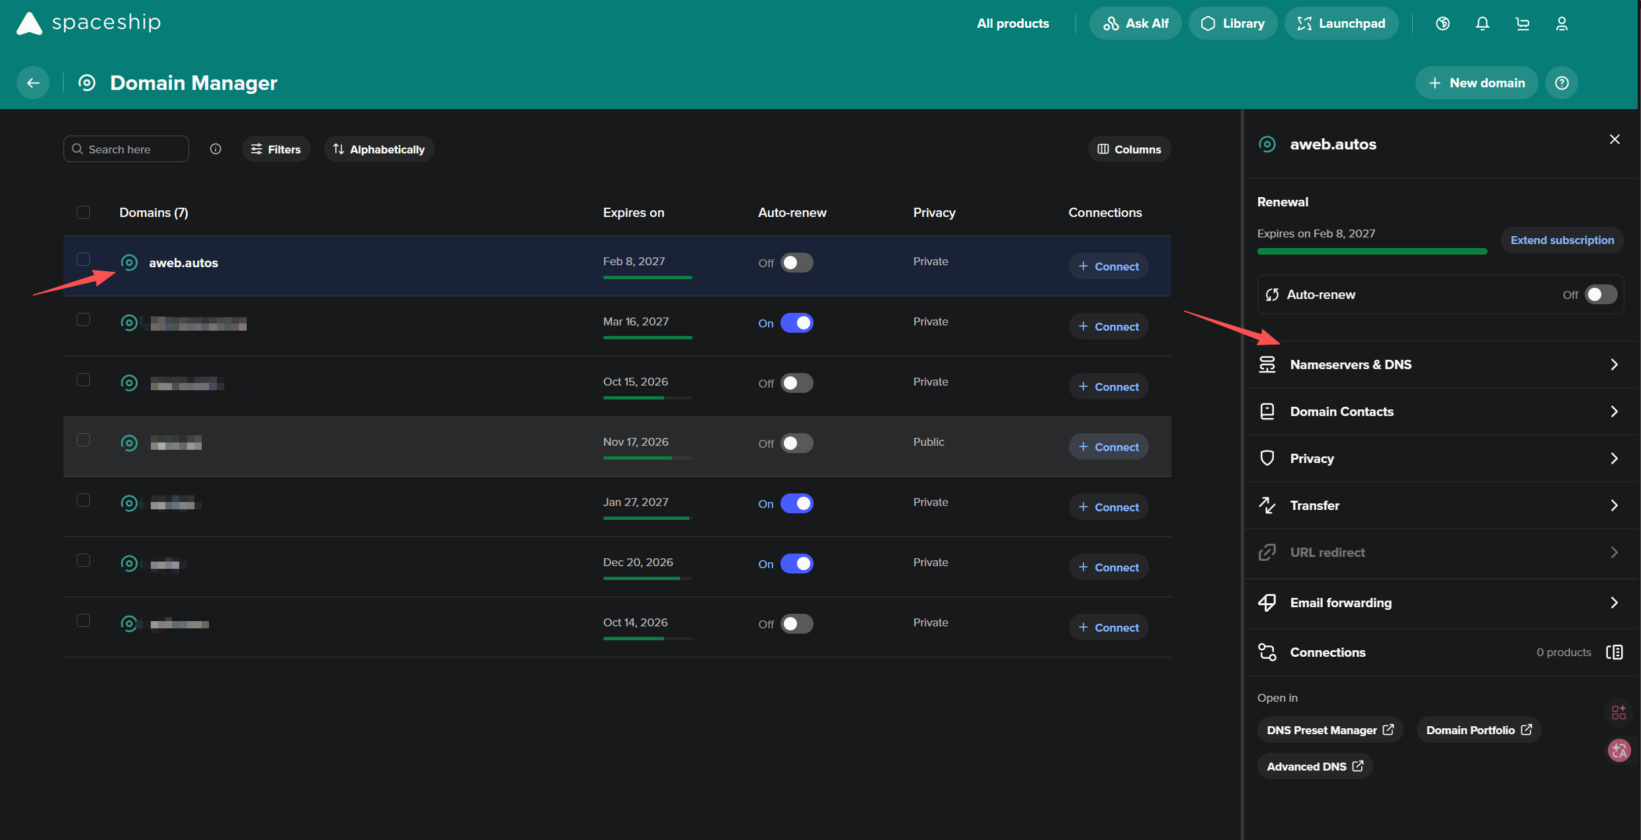Click the notifications bell icon
Screen dimensions: 1641x840
[x=1482, y=24]
